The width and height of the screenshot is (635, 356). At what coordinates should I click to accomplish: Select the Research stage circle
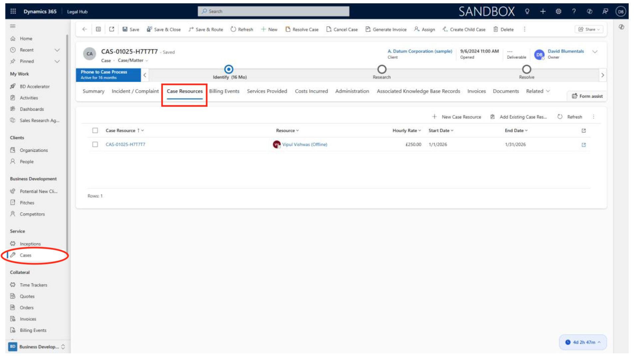(381, 69)
